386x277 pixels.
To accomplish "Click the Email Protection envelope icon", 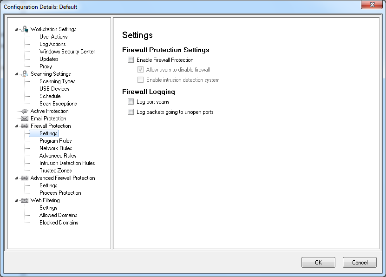I will (25, 119).
